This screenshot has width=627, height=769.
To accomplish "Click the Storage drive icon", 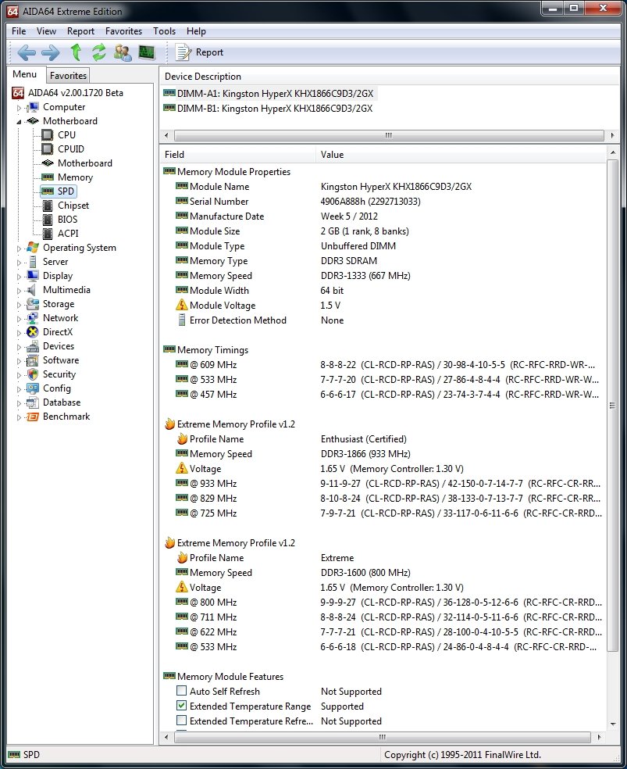I will click(x=33, y=304).
